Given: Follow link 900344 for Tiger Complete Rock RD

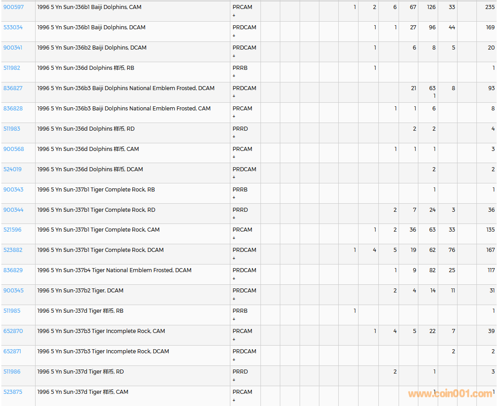Looking at the screenshot, I should click(13, 210).
